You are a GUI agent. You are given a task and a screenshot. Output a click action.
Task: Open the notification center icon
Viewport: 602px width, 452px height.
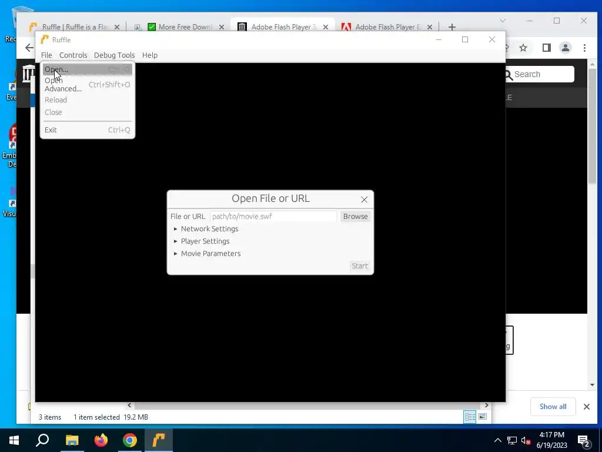tap(584, 440)
